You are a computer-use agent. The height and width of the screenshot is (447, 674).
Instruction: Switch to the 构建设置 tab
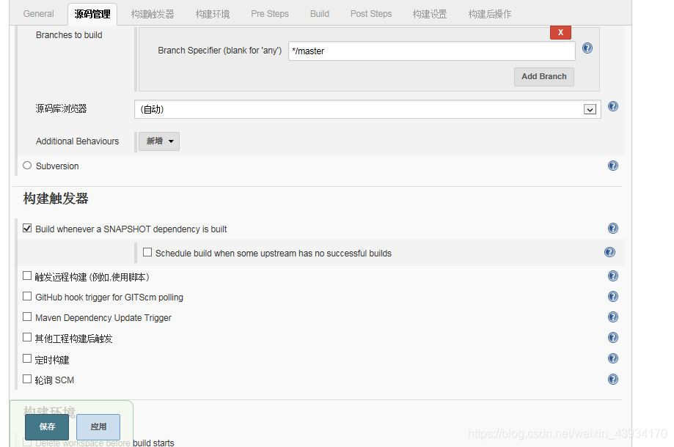pos(430,14)
